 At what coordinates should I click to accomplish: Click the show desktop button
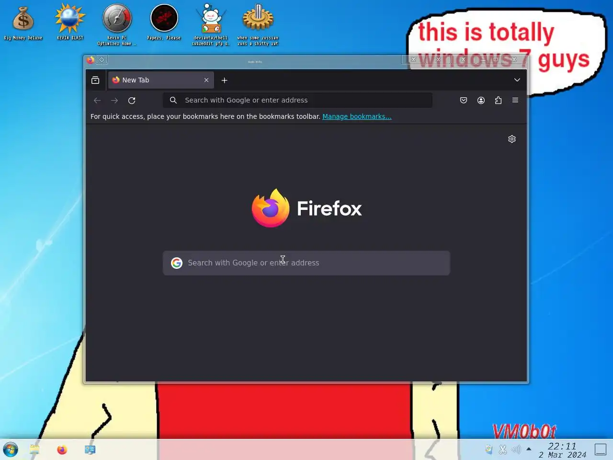[601, 449]
